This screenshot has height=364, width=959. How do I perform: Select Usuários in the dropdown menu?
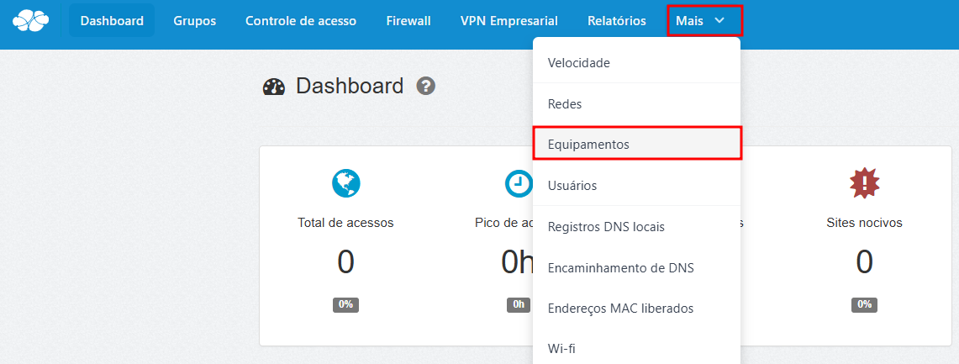(572, 186)
